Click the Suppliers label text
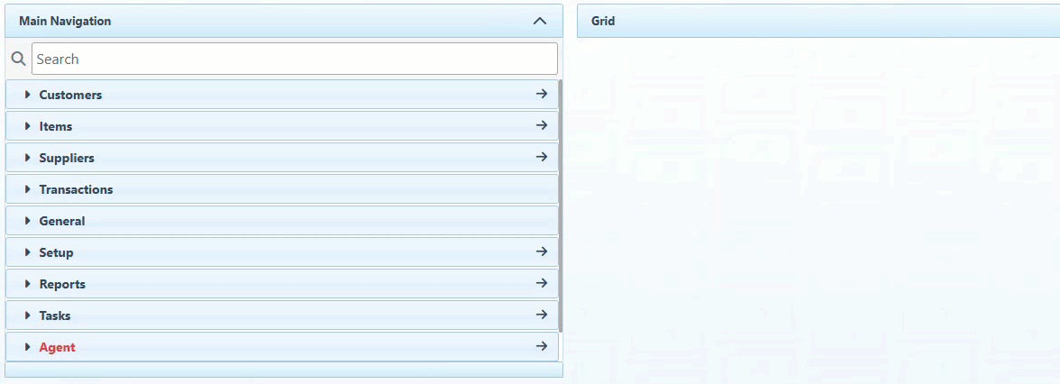The width and height of the screenshot is (1060, 384). [x=67, y=158]
